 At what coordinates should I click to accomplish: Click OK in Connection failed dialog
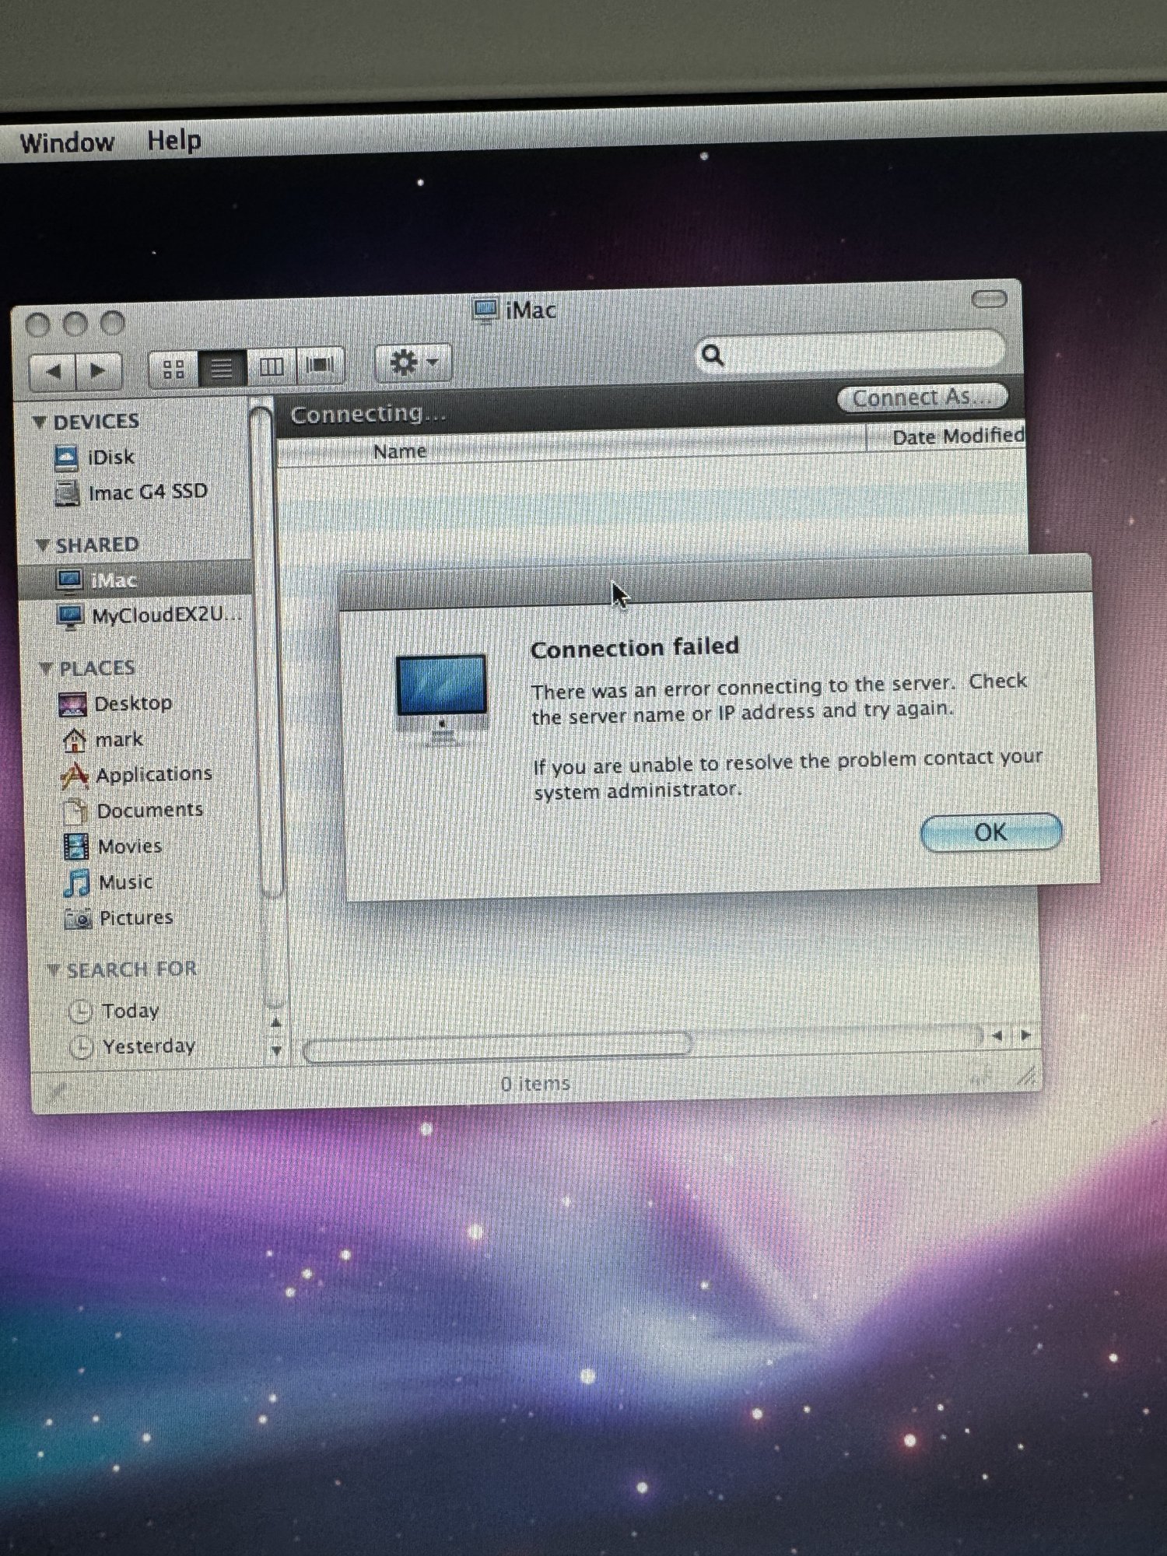click(990, 832)
